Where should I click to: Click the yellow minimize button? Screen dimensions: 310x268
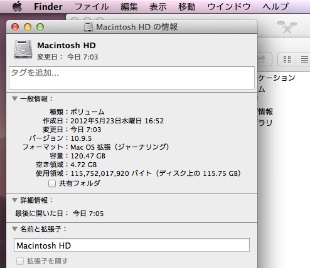[28, 27]
